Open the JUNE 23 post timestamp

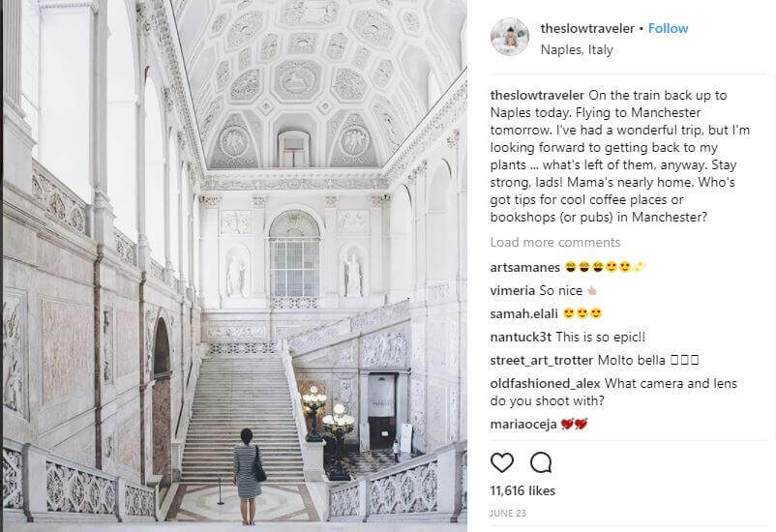pos(508,514)
